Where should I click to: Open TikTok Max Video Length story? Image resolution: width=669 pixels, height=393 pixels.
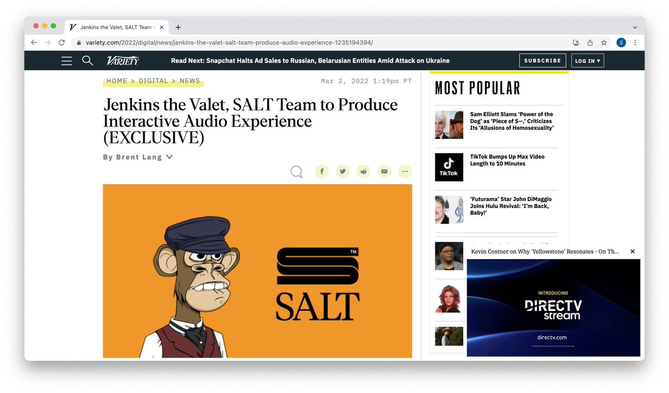point(507,160)
